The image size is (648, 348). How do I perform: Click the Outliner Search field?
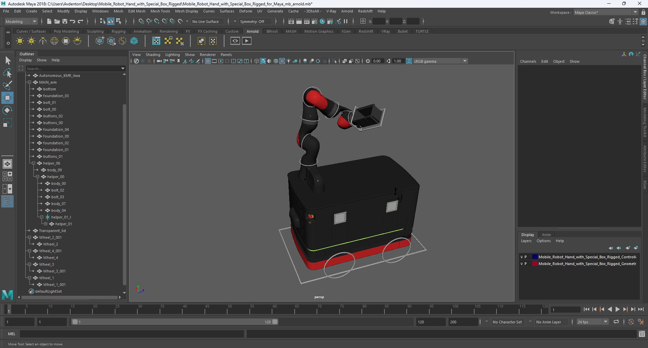point(73,68)
